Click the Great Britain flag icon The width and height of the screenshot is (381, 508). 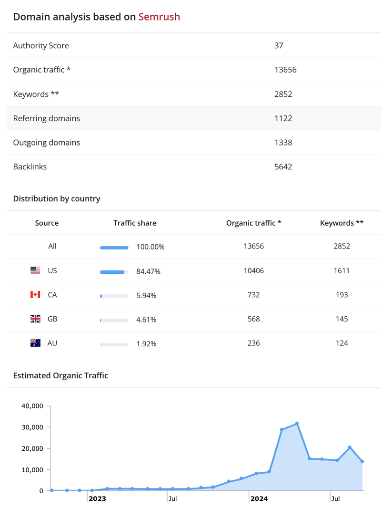click(x=35, y=319)
